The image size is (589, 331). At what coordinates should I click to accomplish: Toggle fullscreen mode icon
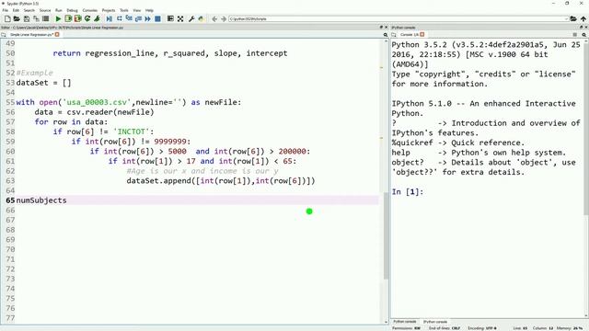(180, 18)
